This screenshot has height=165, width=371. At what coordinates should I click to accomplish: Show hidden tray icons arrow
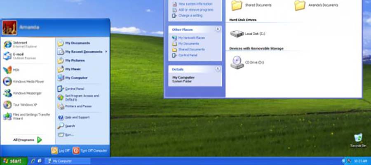tap(344, 161)
